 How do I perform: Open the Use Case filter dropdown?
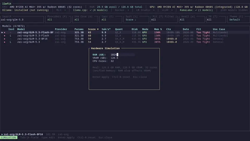coord(85,20)
